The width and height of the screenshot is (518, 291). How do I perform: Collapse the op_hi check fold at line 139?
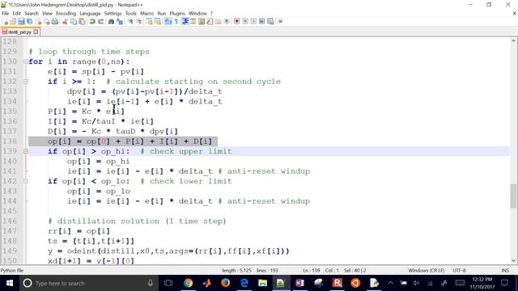(25, 151)
